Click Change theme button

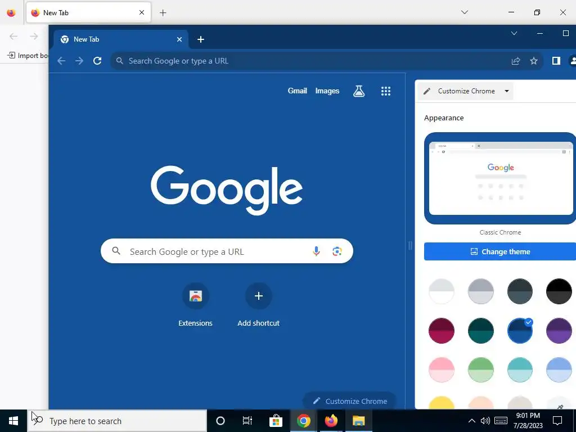(500, 251)
